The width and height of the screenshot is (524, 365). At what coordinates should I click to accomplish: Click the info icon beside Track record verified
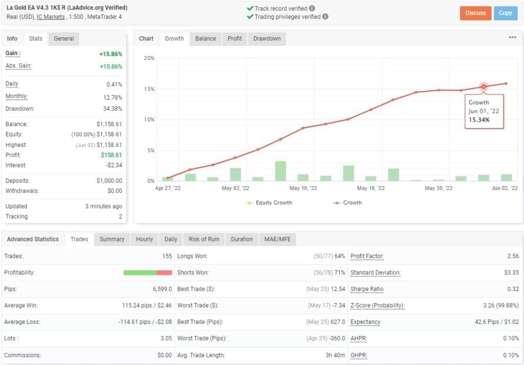(x=312, y=9)
